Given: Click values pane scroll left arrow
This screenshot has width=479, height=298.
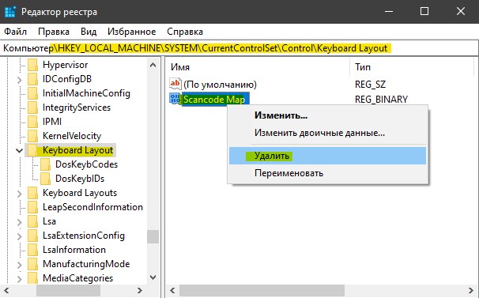Looking at the screenshot, I should coord(172,290).
